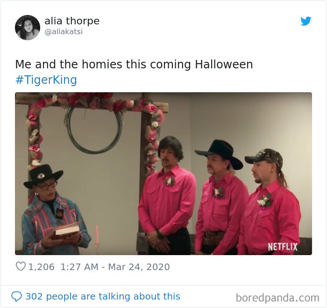327x308 pixels.
Task: Click the 1,206 likes count
Action: point(41,267)
